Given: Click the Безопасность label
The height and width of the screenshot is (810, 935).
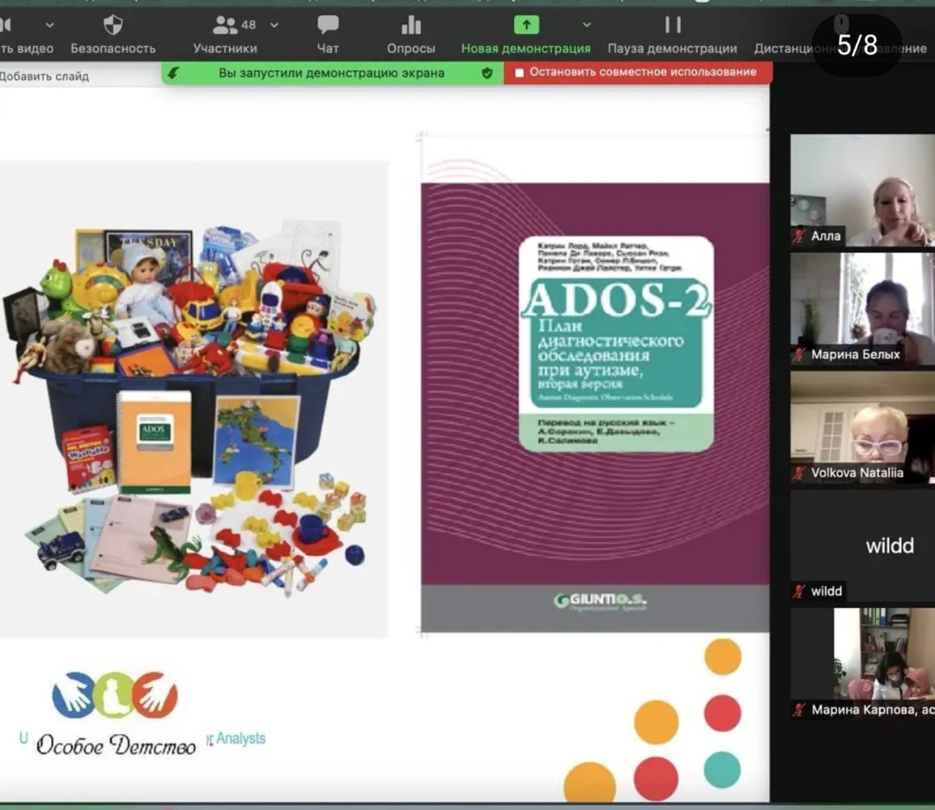Looking at the screenshot, I should [113, 49].
